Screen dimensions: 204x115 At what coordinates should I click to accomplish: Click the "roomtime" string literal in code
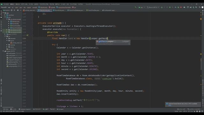pos(107,79)
